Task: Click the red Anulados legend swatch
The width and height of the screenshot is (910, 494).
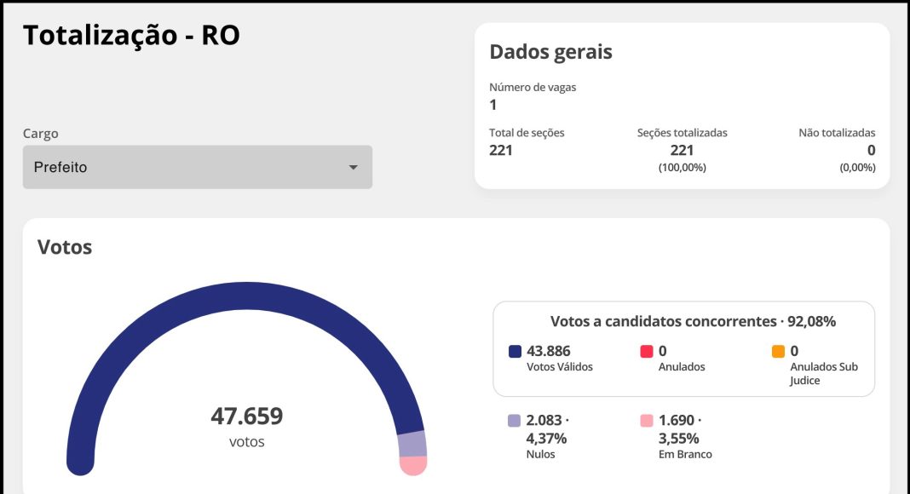Action: point(647,351)
